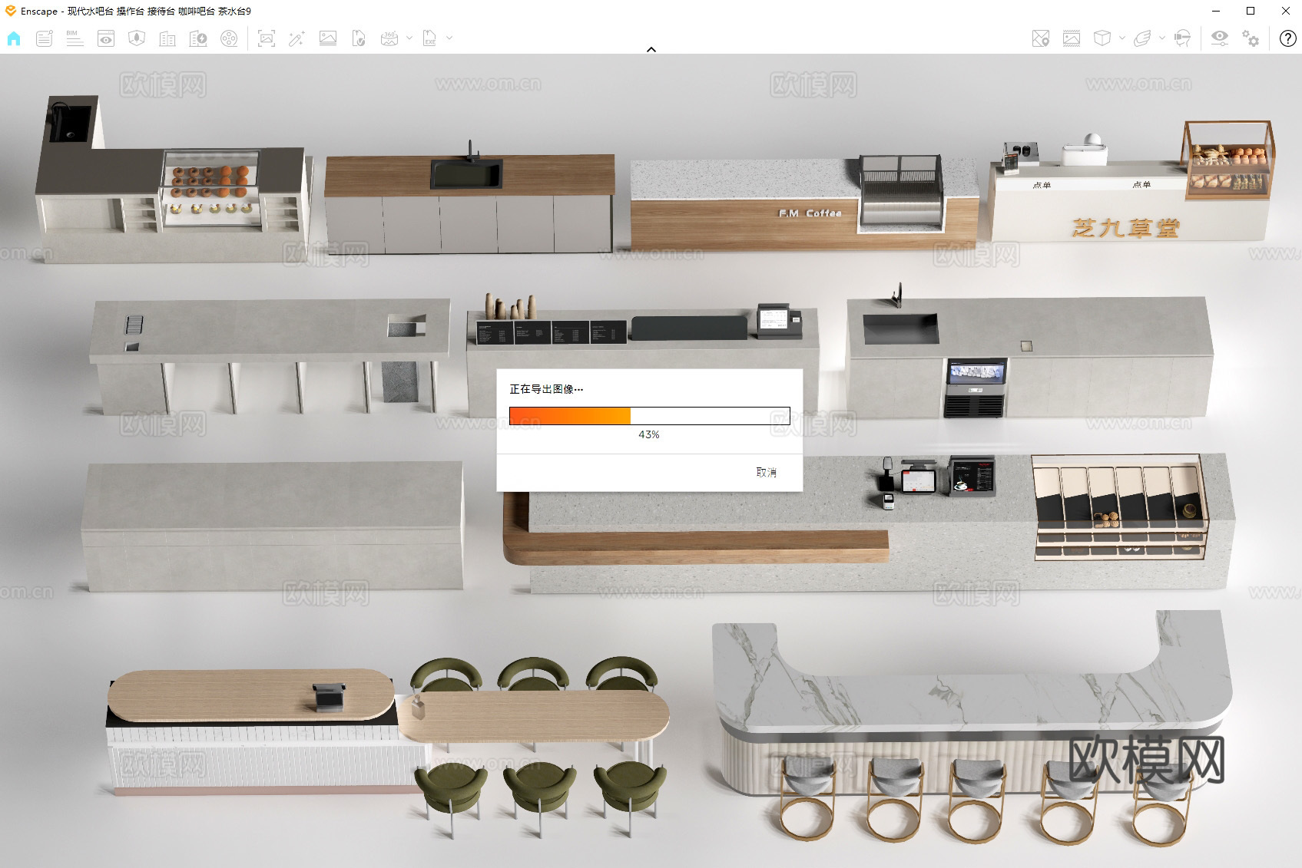Viewport: 1302px width, 868px height.
Task: Toggle the Safe Frame display
Action: (1072, 38)
